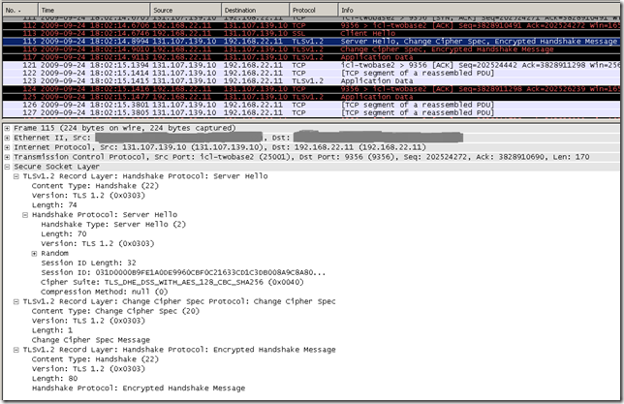624x404 pixels.
Task: Select Compression Method: null (0)
Action: tap(105, 292)
